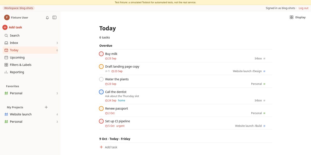Open the Fixture User account menu
The width and height of the screenshot is (311, 155).
pos(16,18)
